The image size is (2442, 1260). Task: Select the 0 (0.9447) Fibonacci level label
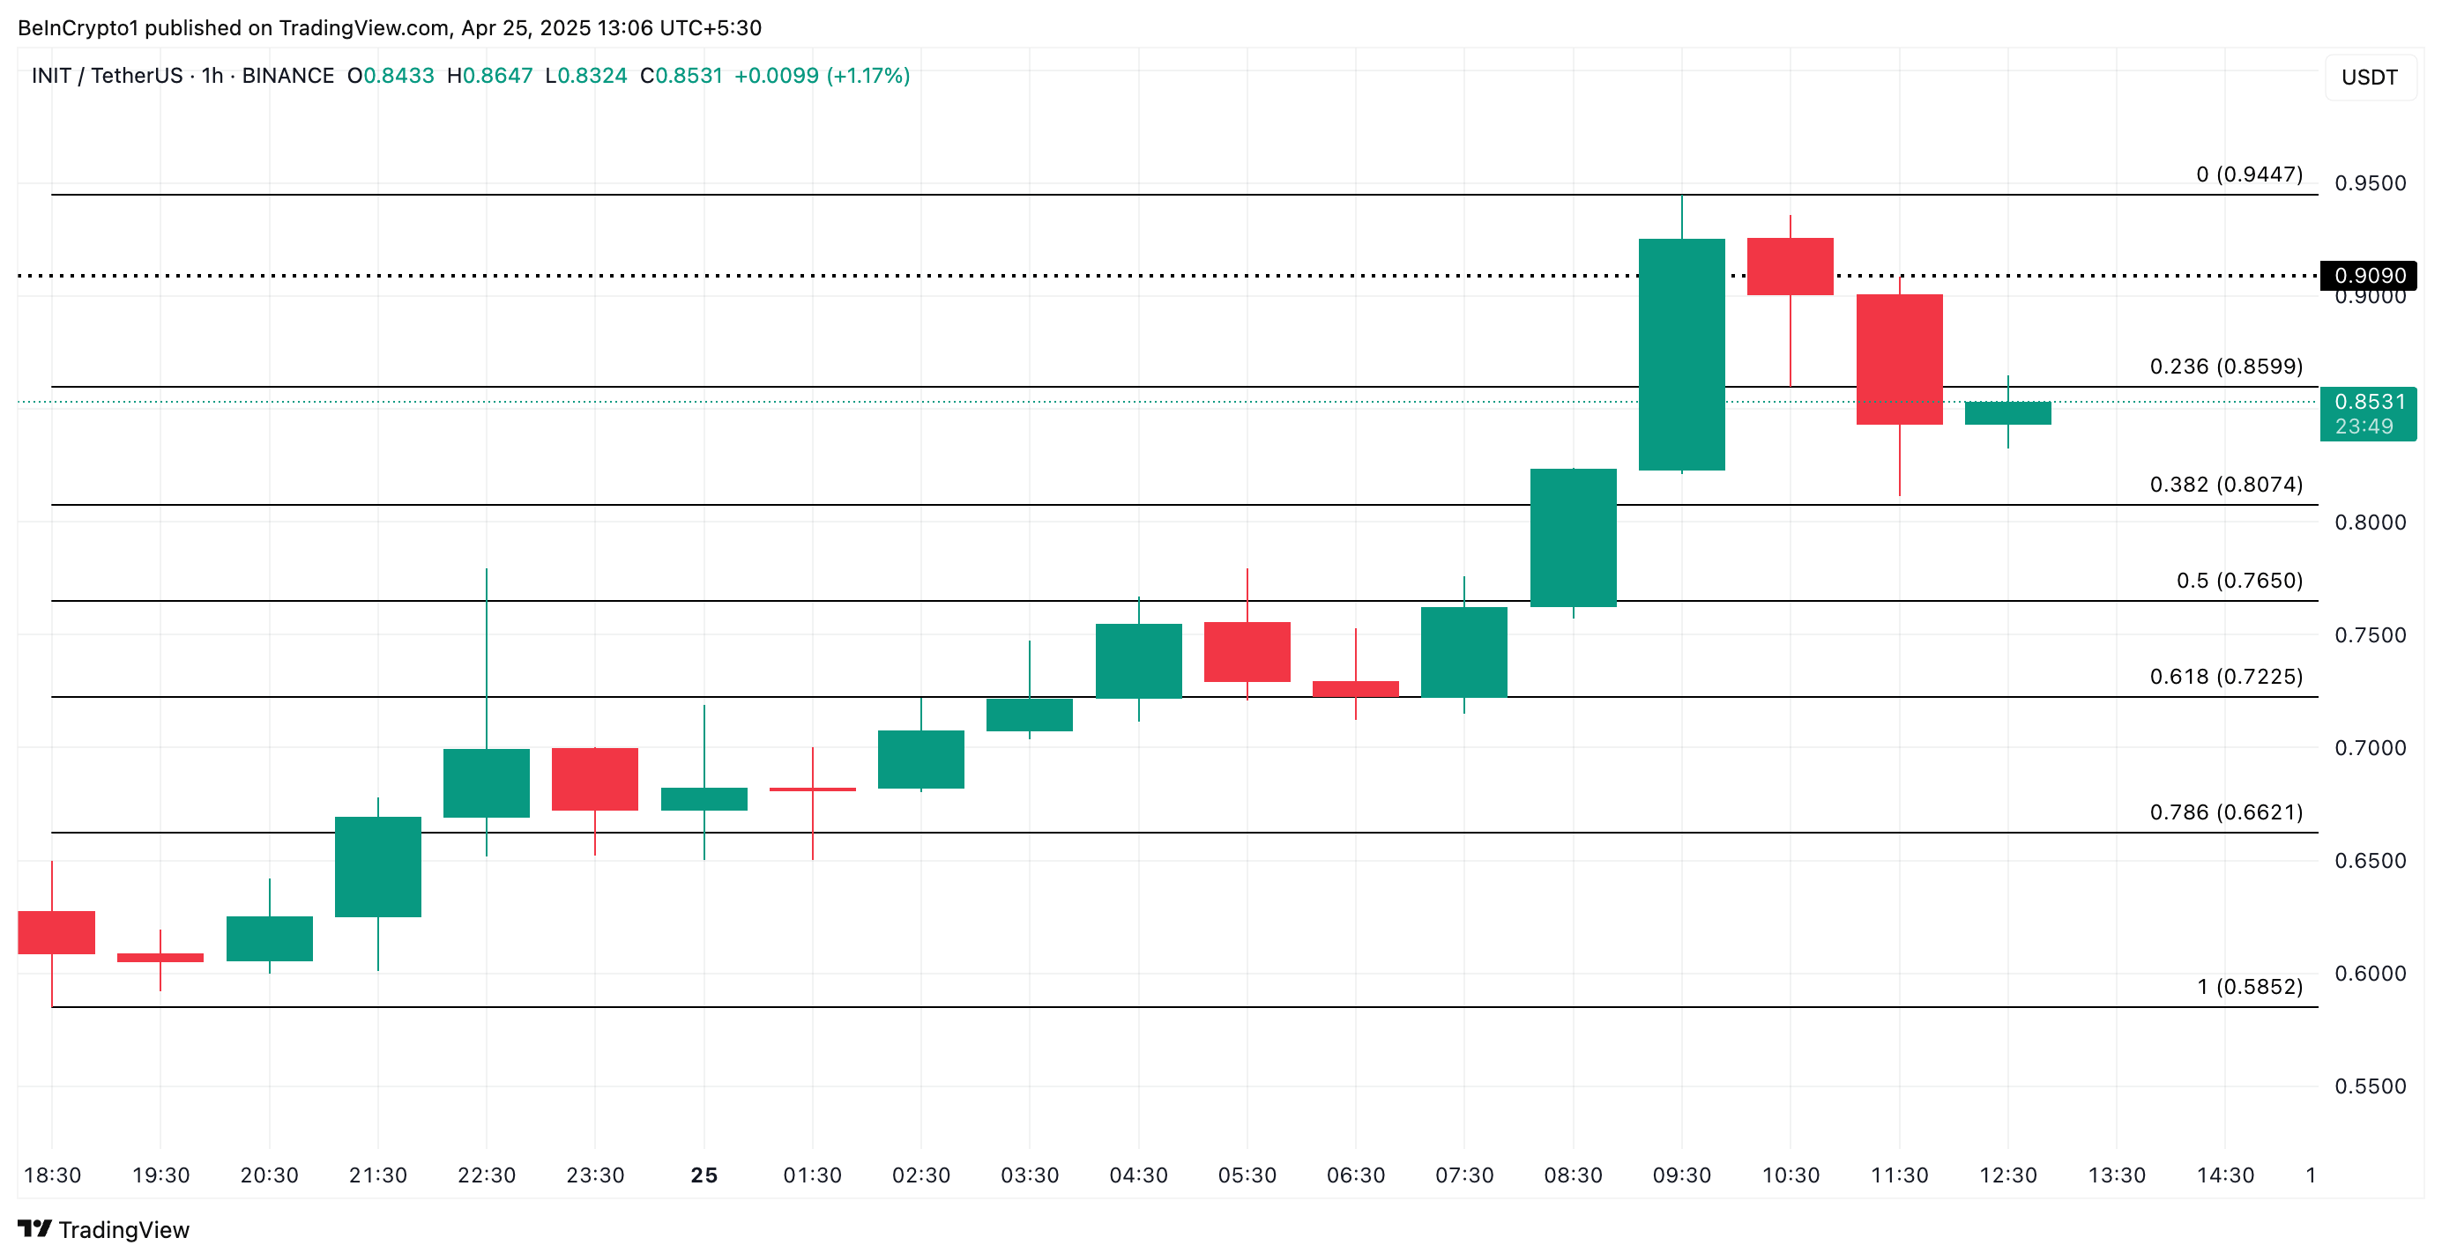(x=2249, y=174)
